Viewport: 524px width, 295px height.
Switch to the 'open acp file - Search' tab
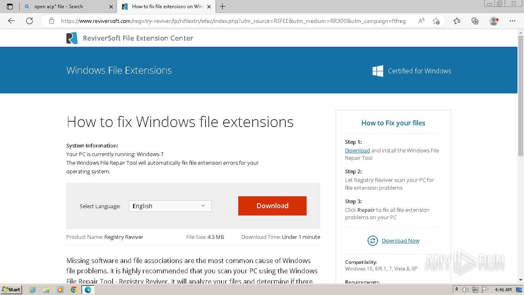click(68, 7)
